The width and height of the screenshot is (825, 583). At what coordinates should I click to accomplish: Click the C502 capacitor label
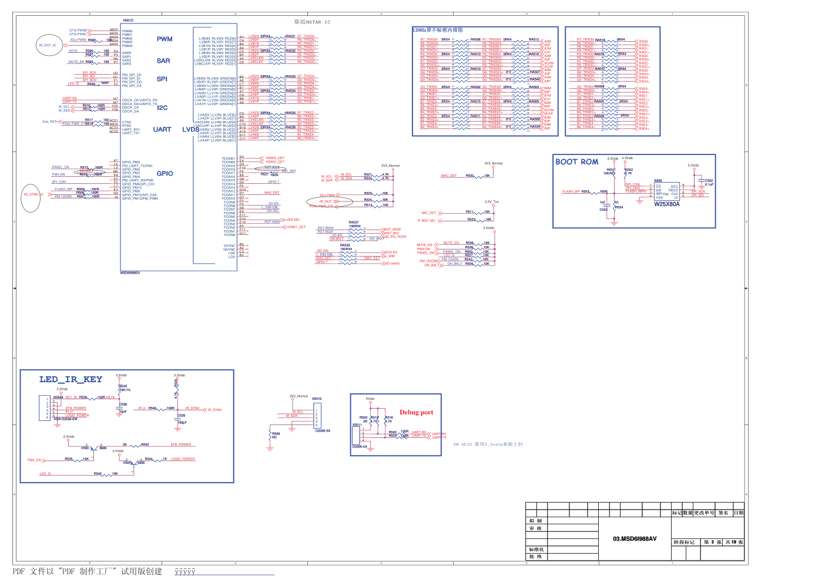pyautogui.click(x=709, y=181)
